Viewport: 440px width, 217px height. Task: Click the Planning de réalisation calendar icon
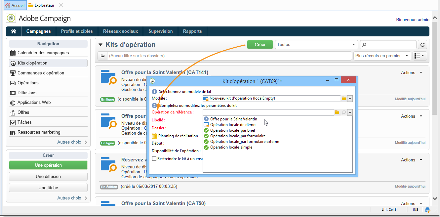coord(154,136)
